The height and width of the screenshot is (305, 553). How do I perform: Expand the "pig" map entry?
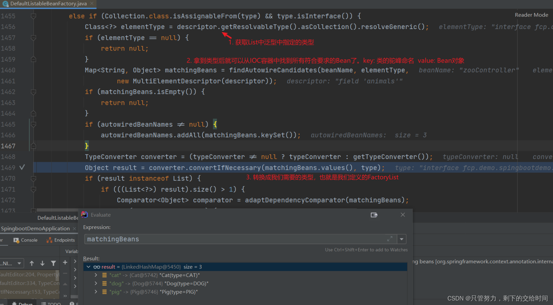pyautogui.click(x=96, y=292)
